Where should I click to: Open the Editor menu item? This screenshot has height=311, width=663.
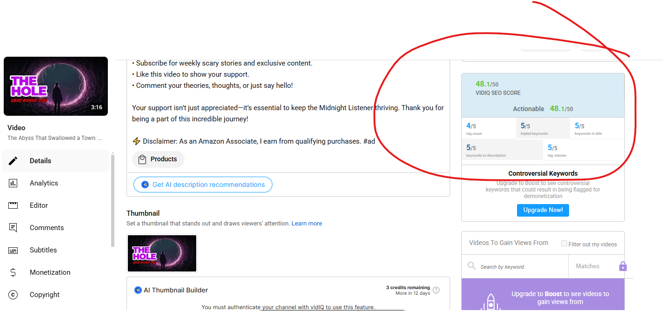pos(39,205)
